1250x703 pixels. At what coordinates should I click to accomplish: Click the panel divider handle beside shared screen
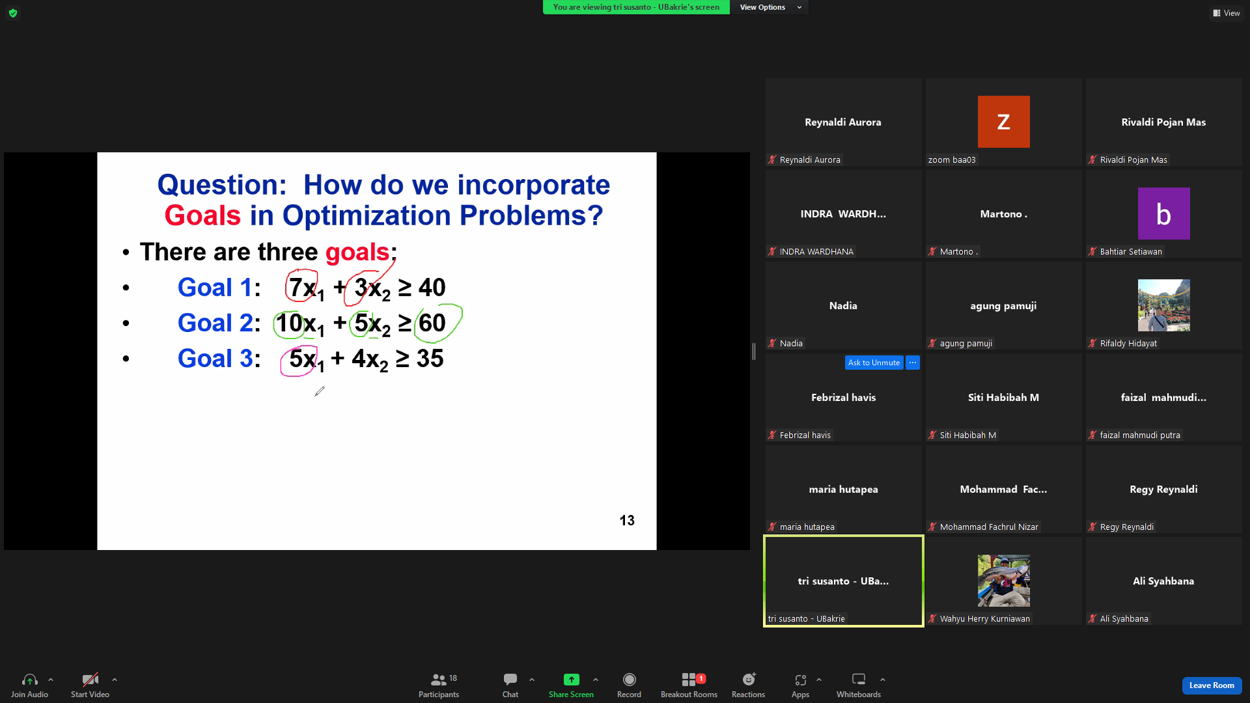tap(754, 351)
